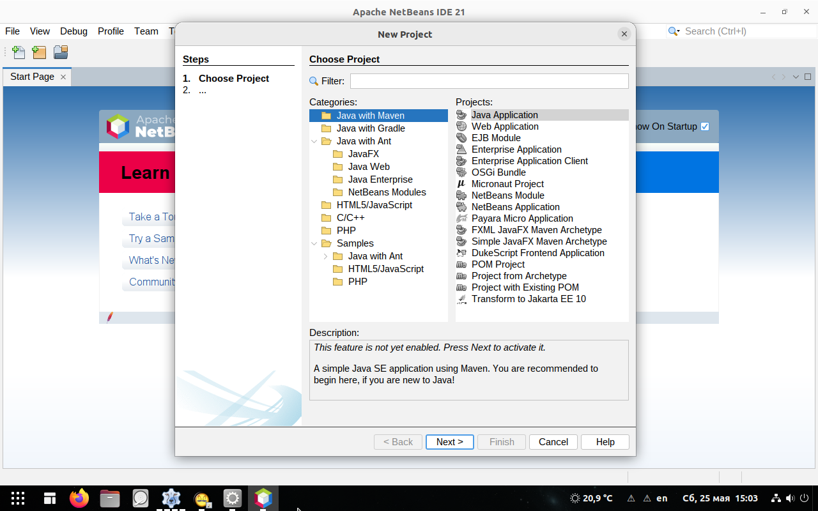Viewport: 818px width, 511px height.
Task: Select the HTML5/JavaScript top-level category
Action: pyautogui.click(x=374, y=205)
